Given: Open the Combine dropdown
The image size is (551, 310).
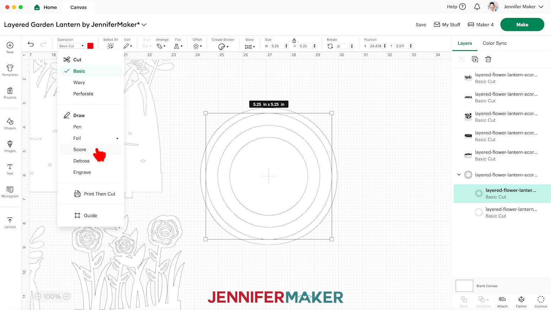Looking at the screenshot, I should point(483,301).
